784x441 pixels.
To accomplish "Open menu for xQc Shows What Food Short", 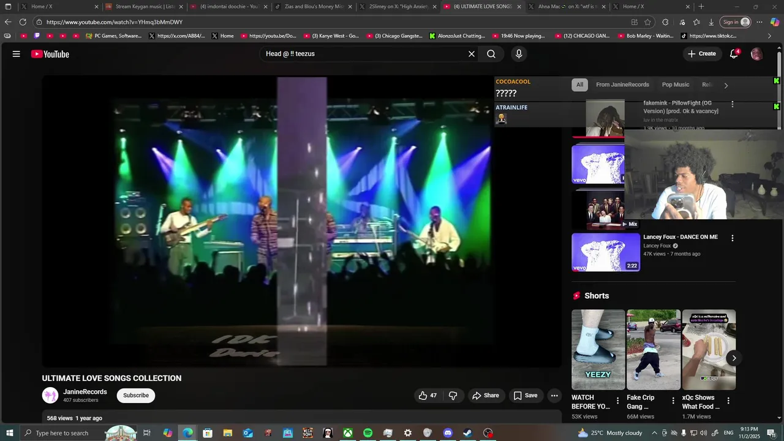I will tap(728, 401).
